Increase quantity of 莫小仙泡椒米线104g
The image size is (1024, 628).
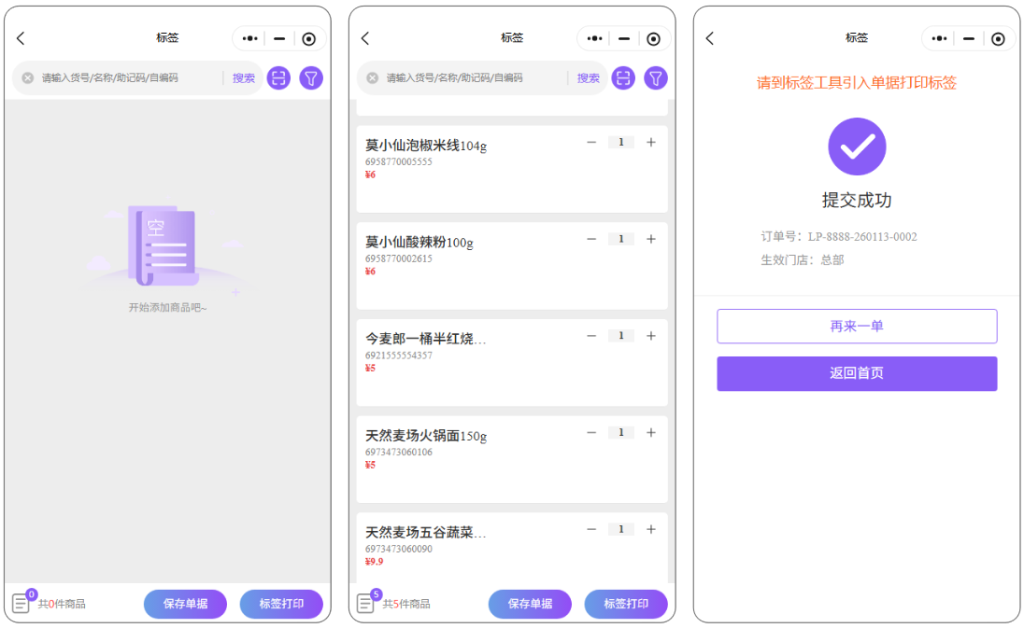coord(651,142)
